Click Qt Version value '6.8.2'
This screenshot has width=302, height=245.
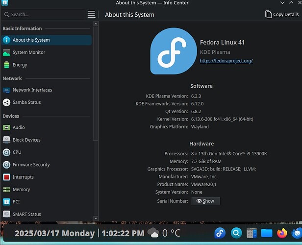click(196, 111)
